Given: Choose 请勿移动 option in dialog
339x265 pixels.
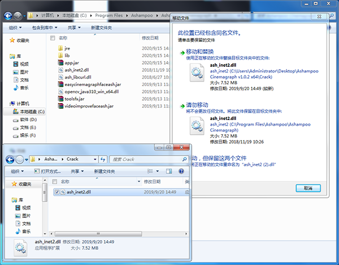Looking at the screenshot, I should click(197, 105).
